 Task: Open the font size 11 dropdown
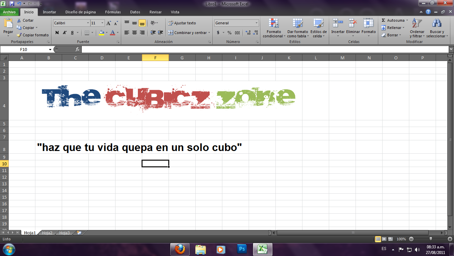click(x=102, y=23)
